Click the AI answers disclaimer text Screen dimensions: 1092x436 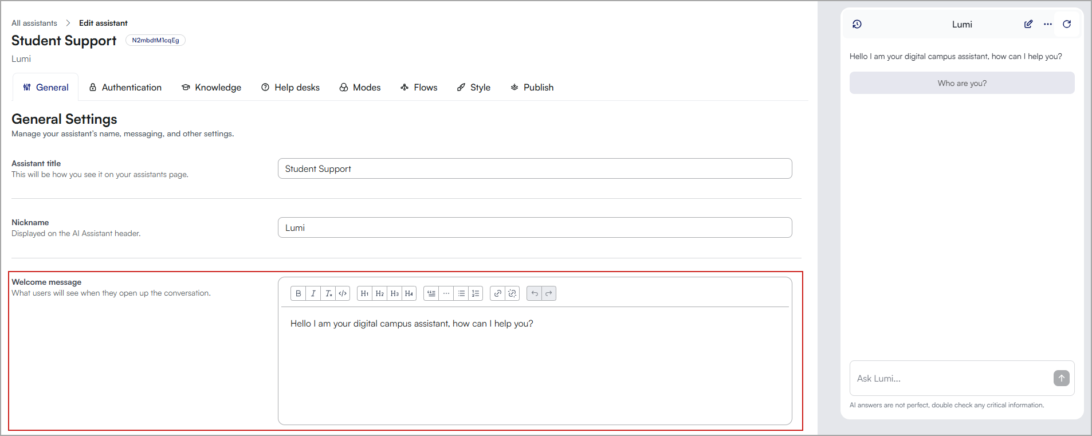(x=946, y=405)
